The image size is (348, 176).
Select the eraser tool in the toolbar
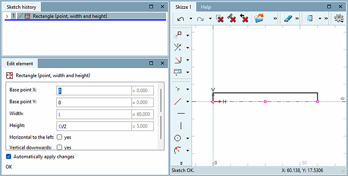pyautogui.click(x=289, y=18)
